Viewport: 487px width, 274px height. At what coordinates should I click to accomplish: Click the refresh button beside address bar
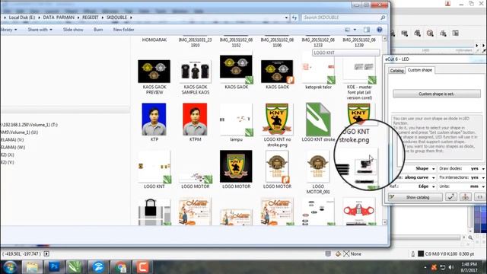pyautogui.click(x=294, y=18)
